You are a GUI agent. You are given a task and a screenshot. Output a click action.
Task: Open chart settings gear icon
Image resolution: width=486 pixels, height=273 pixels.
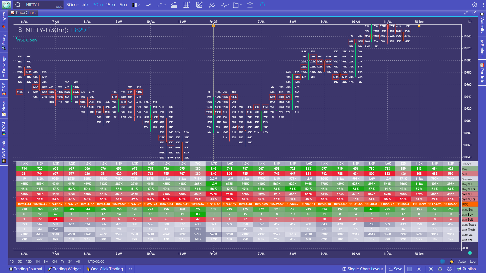[475, 5]
